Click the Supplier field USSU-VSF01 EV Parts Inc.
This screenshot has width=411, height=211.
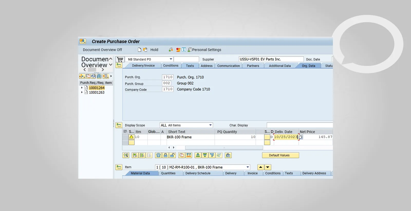click(x=271, y=59)
